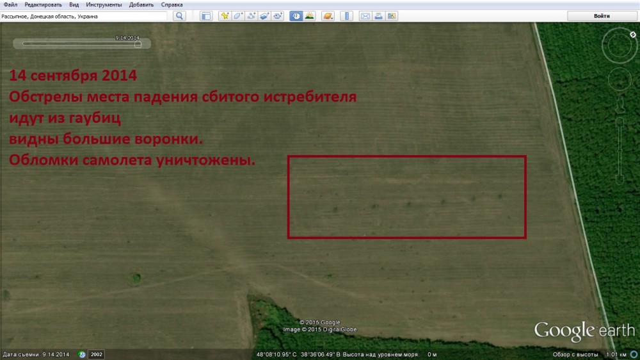Viewport: 640px width, 360px height.
Task: Start recording a tour
Action: point(278,16)
